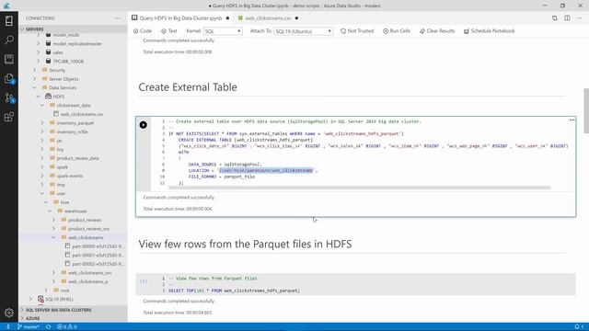Switch to Query HDFS in Big Data Cluster.ipynb tab

point(180,18)
